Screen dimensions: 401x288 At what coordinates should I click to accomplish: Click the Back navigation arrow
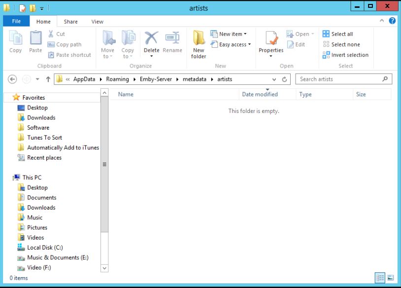13,79
